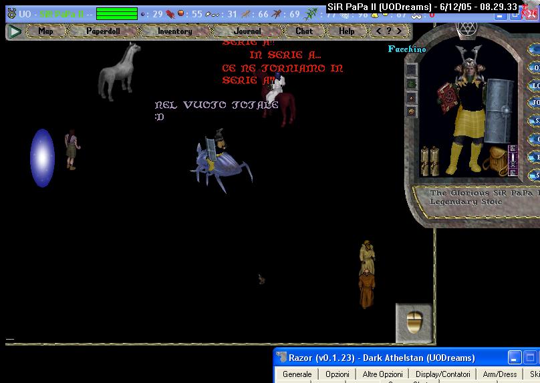Open the Help item in the top menu bar
The height and width of the screenshot is (383, 540).
(346, 31)
